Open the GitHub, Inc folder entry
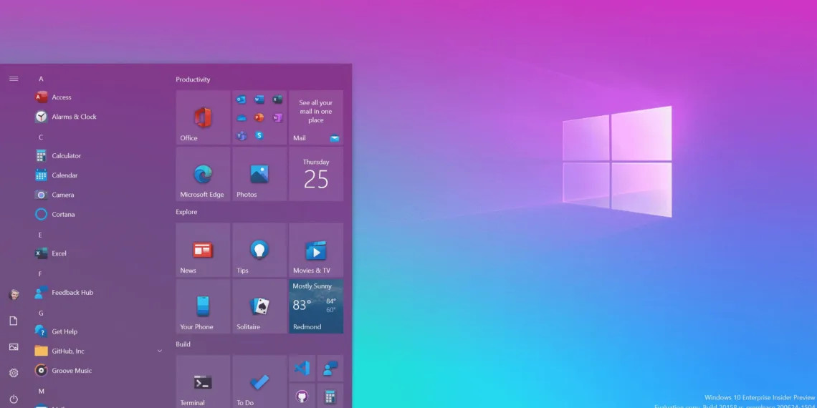This screenshot has height=408, width=817. [99, 351]
